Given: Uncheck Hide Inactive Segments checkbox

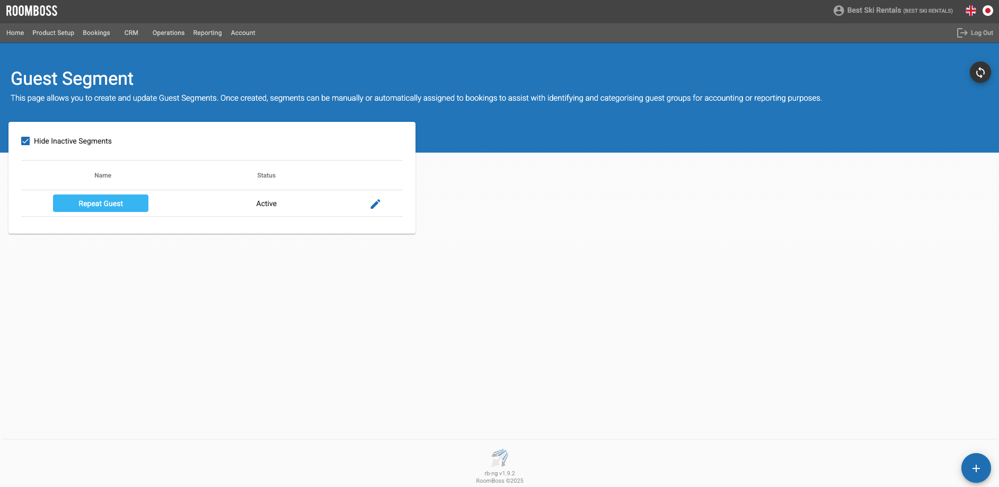Looking at the screenshot, I should (25, 141).
